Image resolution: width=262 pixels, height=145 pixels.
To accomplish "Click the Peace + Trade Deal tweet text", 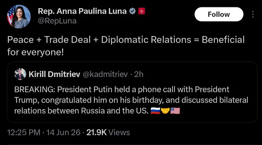I will click(126, 46).
